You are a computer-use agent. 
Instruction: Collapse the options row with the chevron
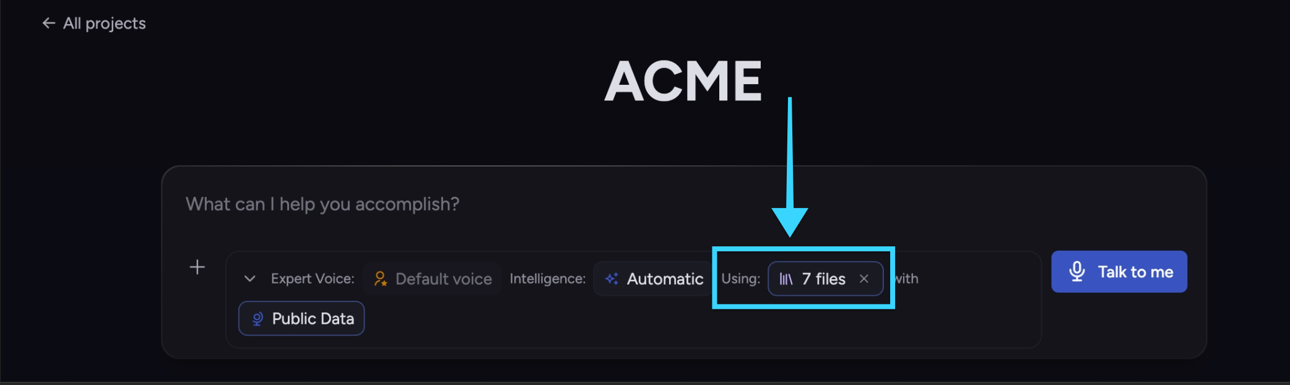(249, 279)
